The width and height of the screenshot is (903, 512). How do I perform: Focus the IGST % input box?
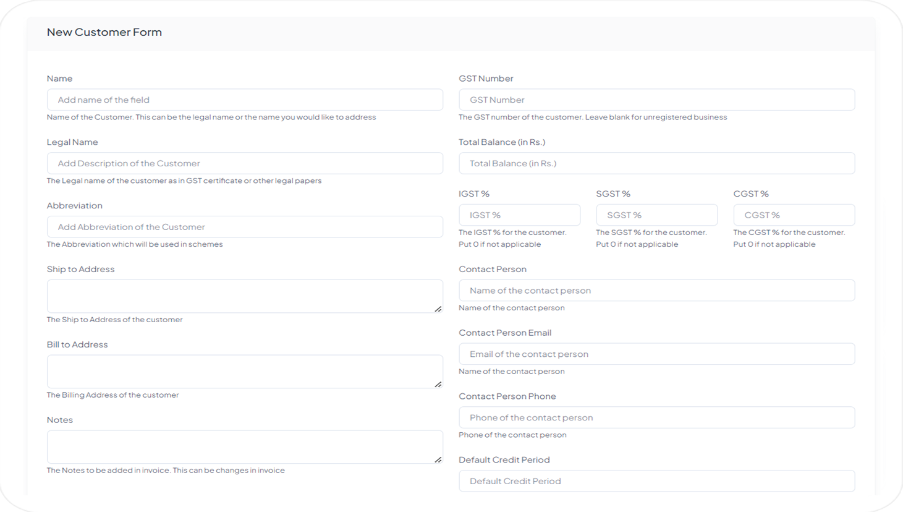click(x=519, y=215)
